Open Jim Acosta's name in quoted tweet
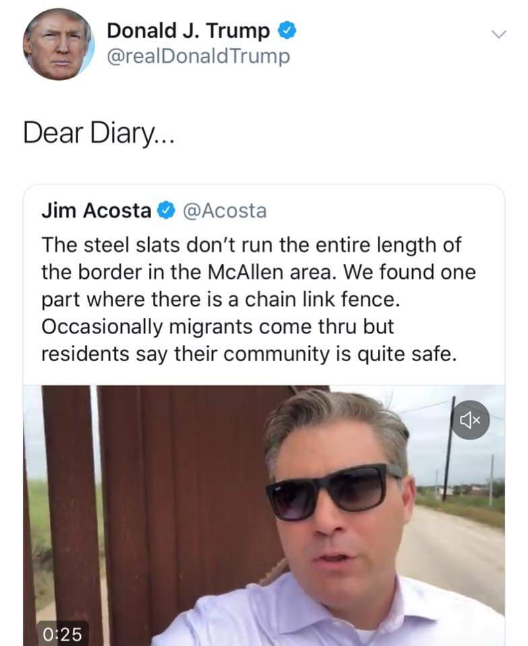This screenshot has width=528, height=646. click(x=96, y=211)
